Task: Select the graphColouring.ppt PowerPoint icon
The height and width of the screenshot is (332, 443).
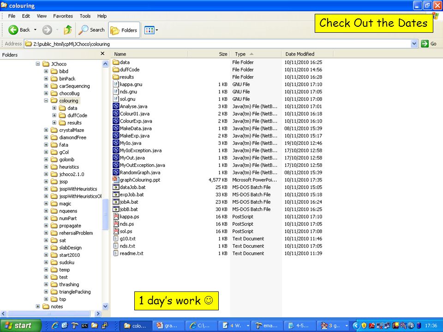Action: coord(116,179)
